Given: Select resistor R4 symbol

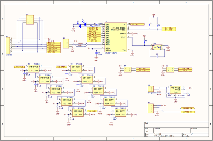Looking at the screenshot, I should tap(157, 26).
